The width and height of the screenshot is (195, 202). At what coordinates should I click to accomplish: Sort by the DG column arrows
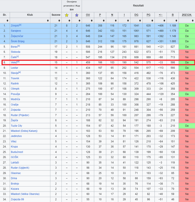click(x=140, y=21)
